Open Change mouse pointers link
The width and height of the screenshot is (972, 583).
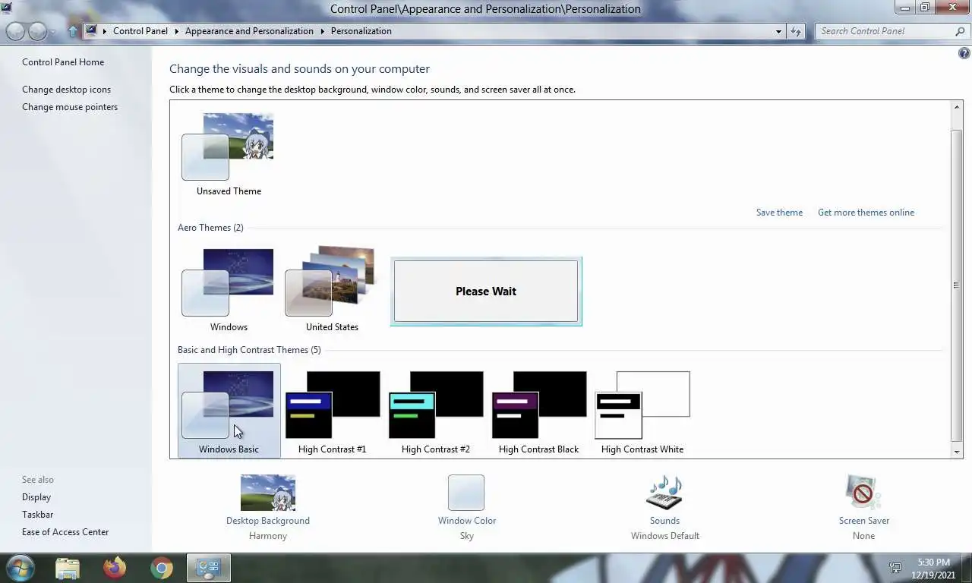[70, 107]
